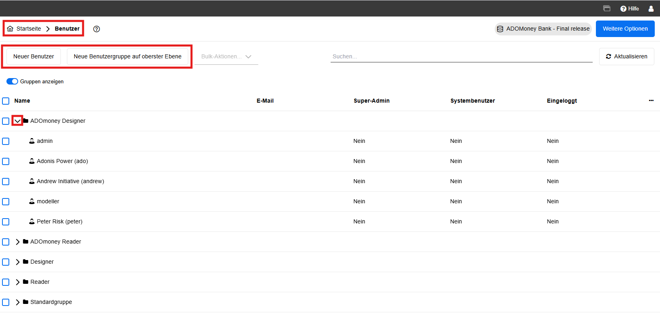Click in the Suchen search field
The width and height of the screenshot is (660, 316).
(x=461, y=56)
